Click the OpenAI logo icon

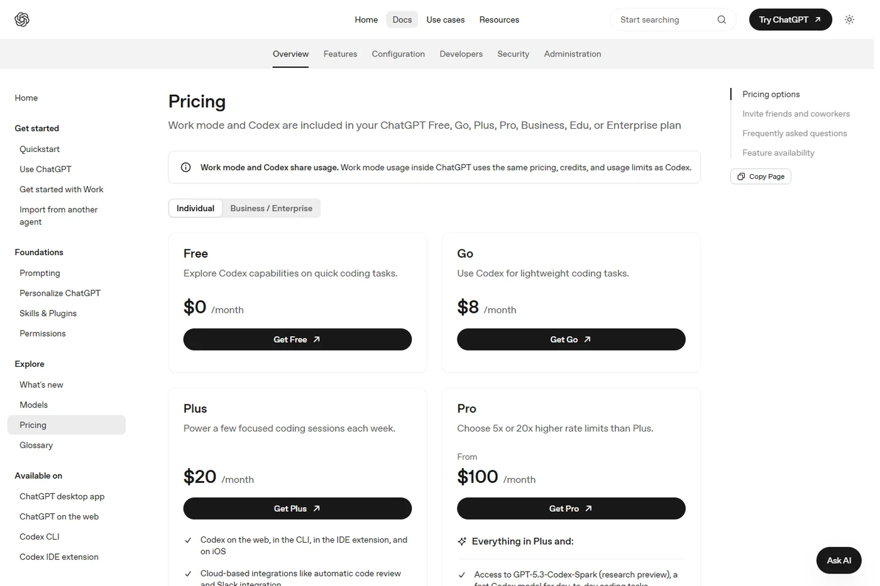[x=22, y=19]
